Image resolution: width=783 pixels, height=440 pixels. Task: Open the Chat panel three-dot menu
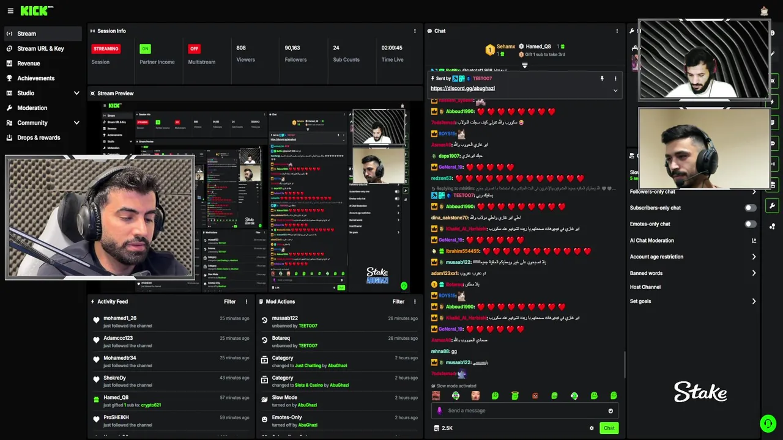[617, 31]
